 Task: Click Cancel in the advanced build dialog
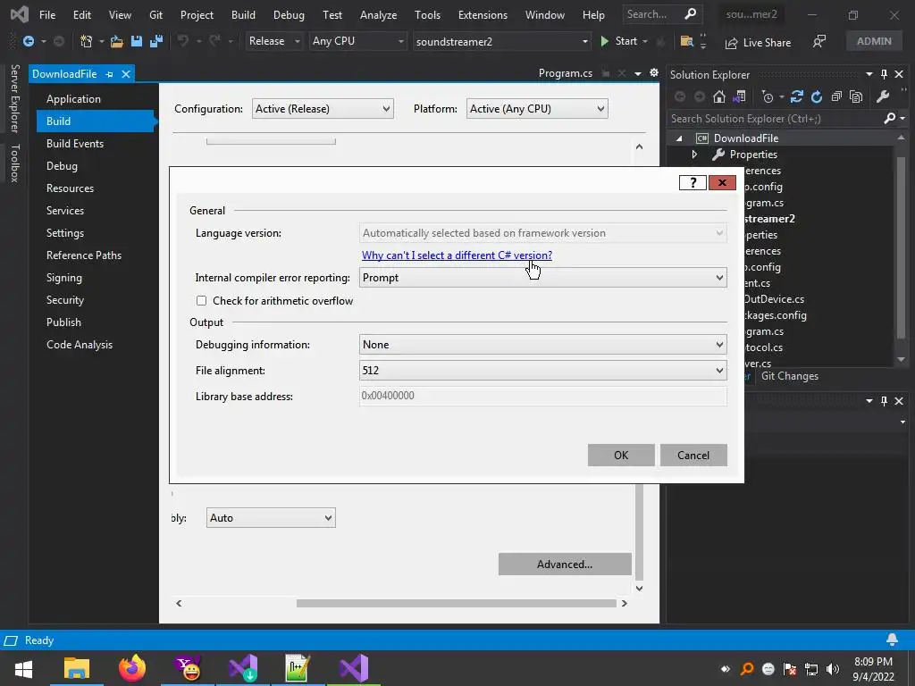(693, 455)
